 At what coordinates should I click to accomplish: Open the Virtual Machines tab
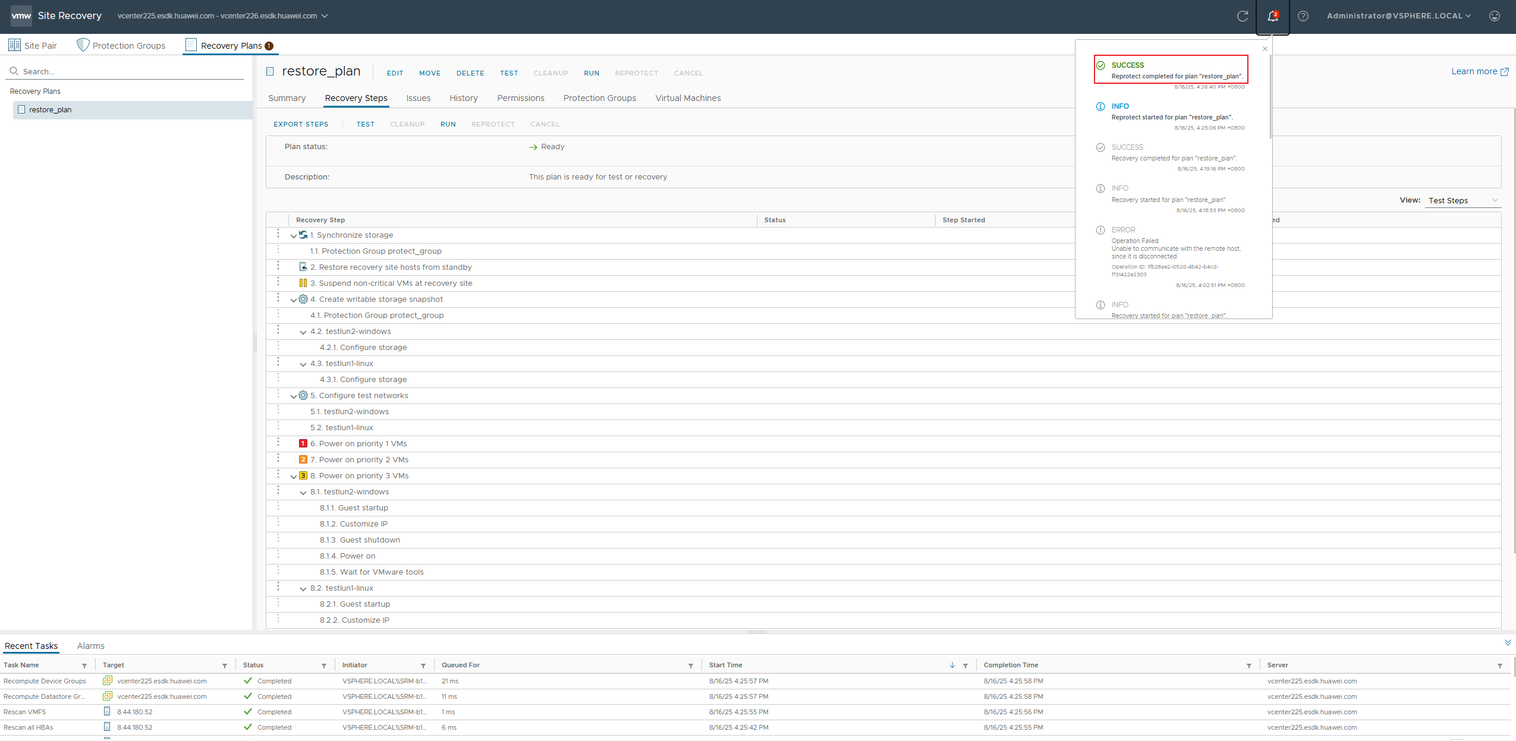tap(688, 98)
